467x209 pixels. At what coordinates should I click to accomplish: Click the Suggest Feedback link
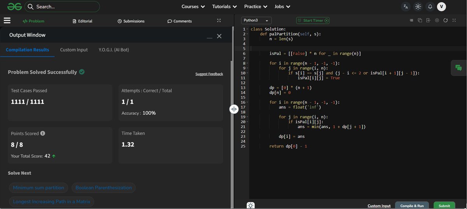[209, 74]
